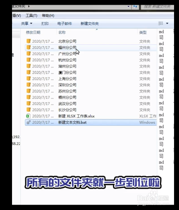The width and height of the screenshot is (179, 210).
Task: Open the 帮助(H) menu
Action: point(48,16)
